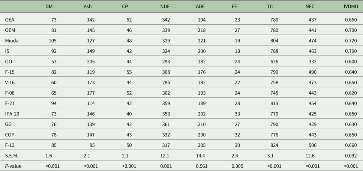
Task: Select the S.E.M. value 14.4 under ADF
Action: click(201, 155)
